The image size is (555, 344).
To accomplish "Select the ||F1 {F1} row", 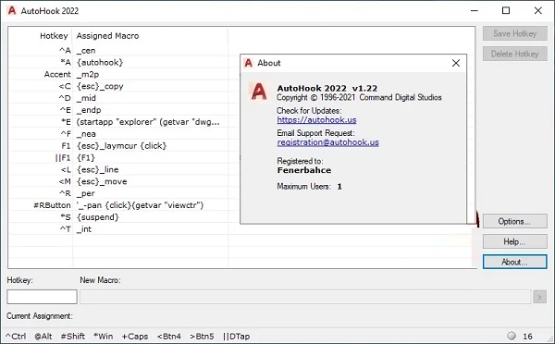I will pos(118,158).
